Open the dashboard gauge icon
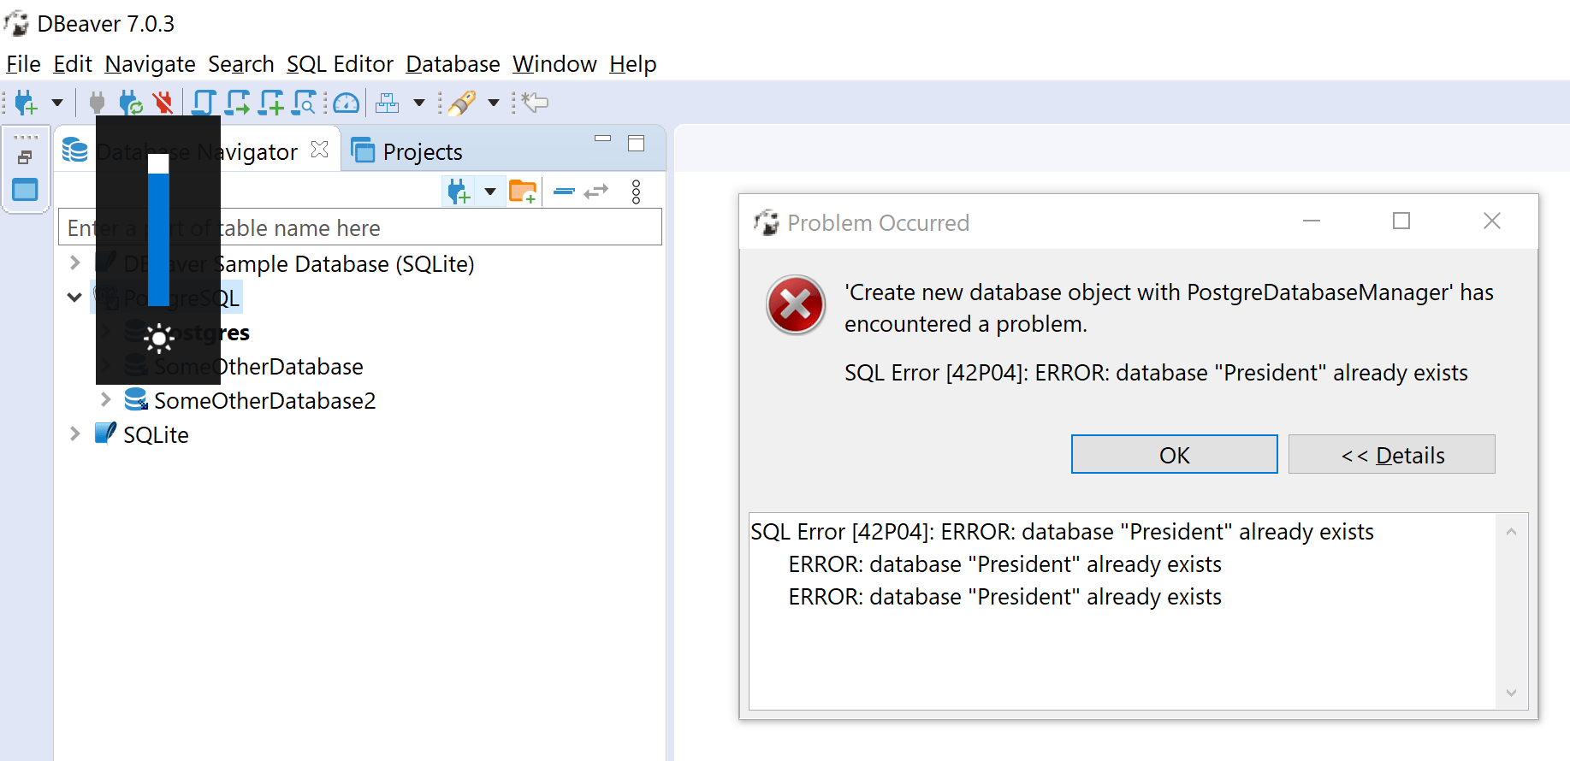 click(347, 103)
